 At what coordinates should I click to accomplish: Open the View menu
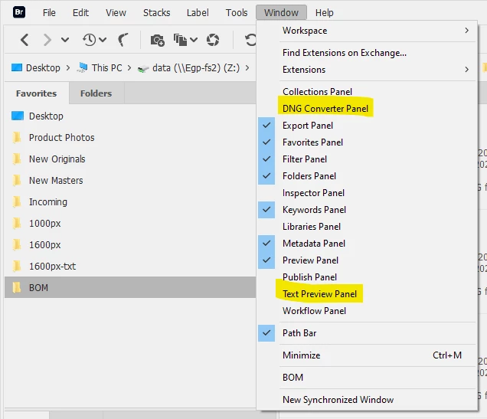click(116, 13)
